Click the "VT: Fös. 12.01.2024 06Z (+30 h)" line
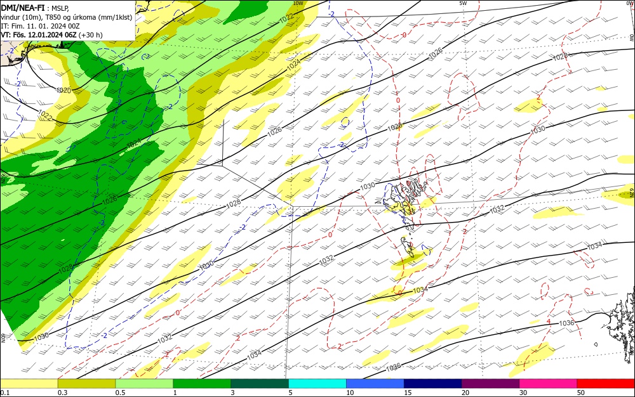 (51, 35)
